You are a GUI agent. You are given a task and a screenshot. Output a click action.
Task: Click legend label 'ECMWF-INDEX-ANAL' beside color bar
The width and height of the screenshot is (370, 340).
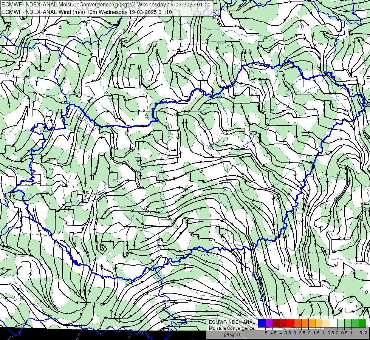pyautogui.click(x=232, y=322)
